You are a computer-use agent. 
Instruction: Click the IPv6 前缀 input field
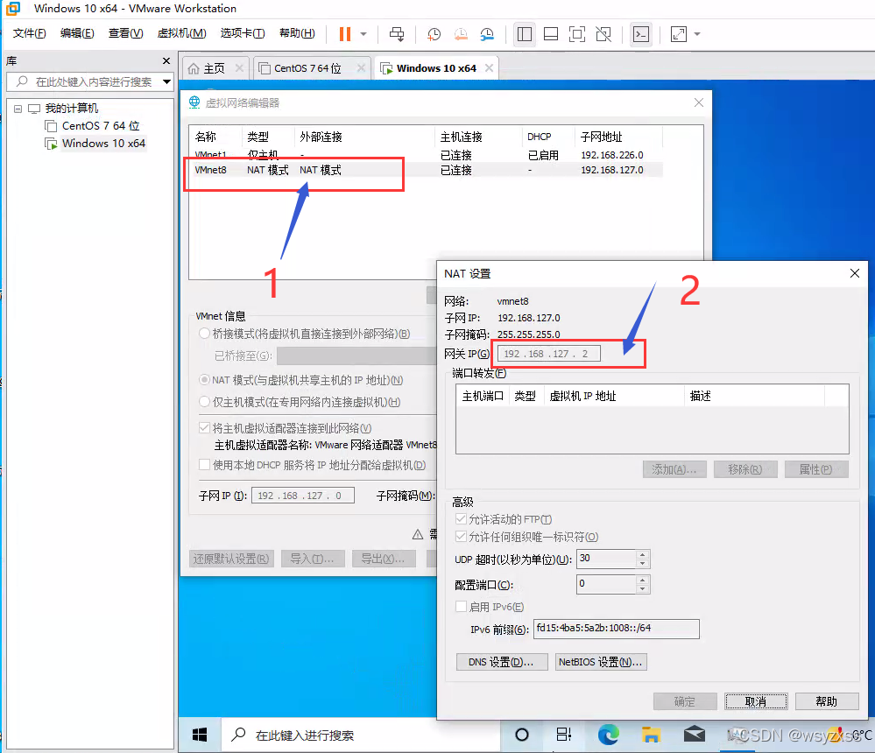(x=616, y=629)
